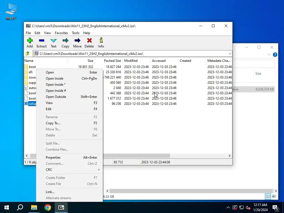Open taskbar Search
The width and height of the screenshot is (284, 213).
click(20, 207)
